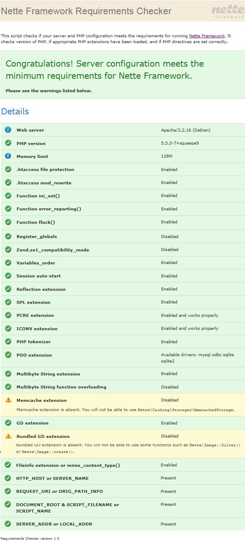Click green check icon next to PHP version

click(x=8, y=143)
